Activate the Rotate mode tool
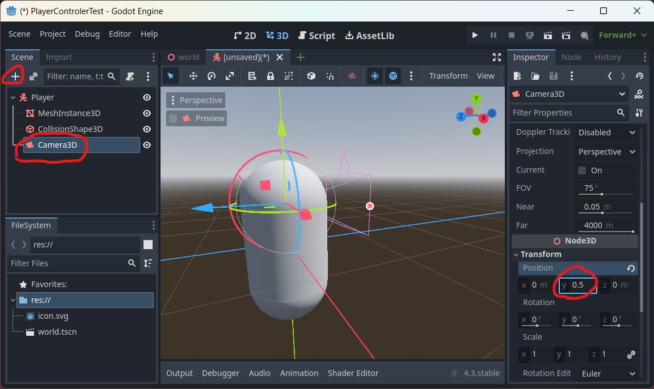 tap(210, 75)
